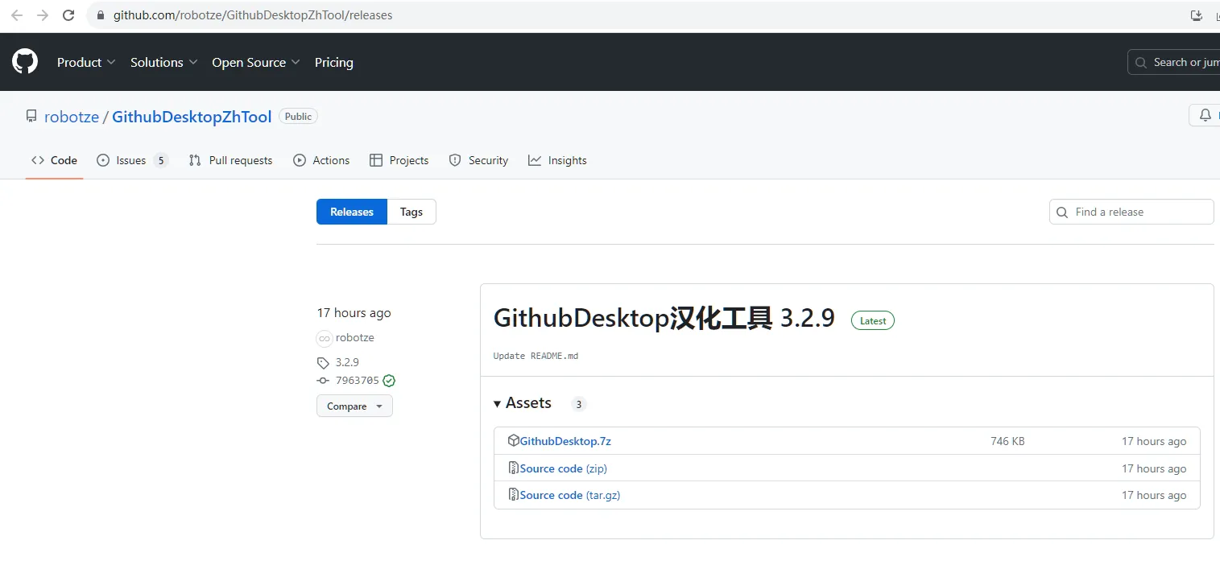Select the Releases button
Image resolution: width=1220 pixels, height=565 pixels.
[x=352, y=212]
